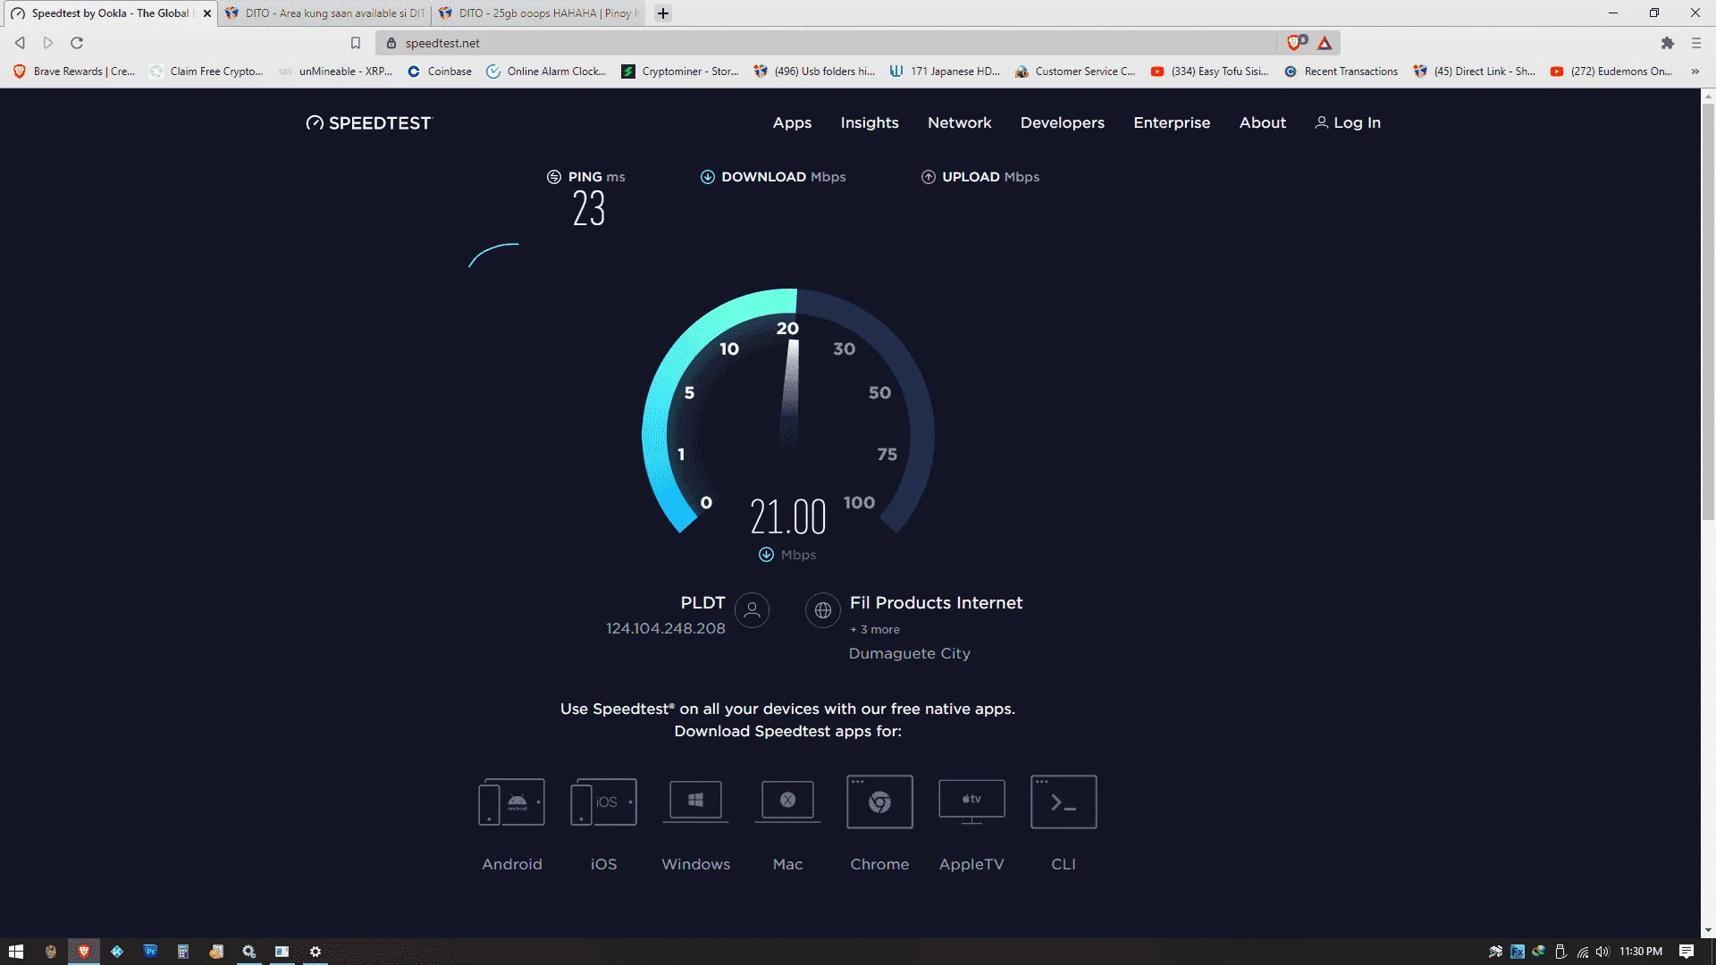Click the speedtest.net address bar

tap(827, 43)
